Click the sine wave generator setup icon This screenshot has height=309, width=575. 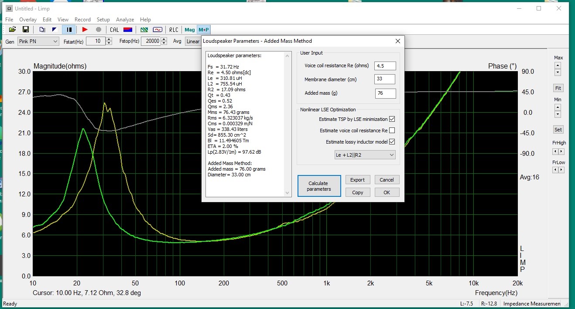(x=157, y=30)
